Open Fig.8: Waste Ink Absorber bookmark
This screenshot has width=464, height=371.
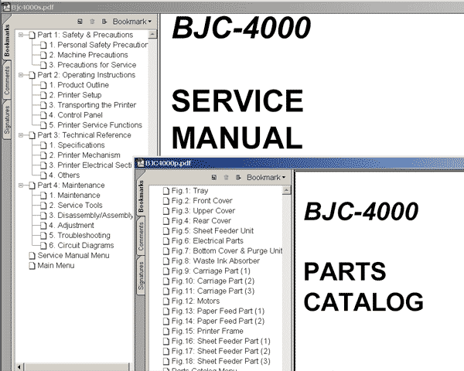(216, 261)
